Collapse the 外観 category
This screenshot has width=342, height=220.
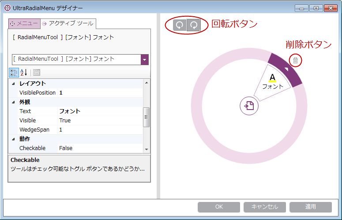coord(14,102)
